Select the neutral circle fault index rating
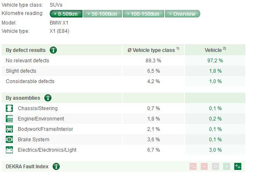Image resolution: width=255 pixels, height=177 pixels. (215, 167)
